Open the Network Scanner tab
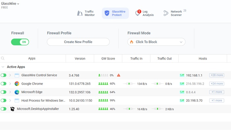The height and width of the screenshot is (131, 231). [175, 13]
